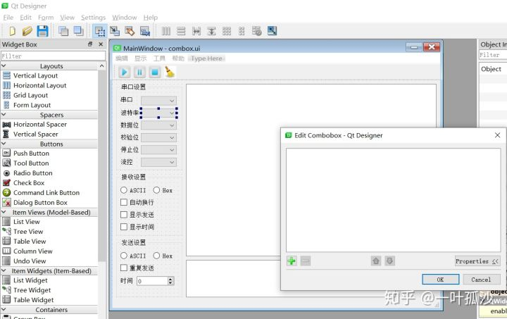Image resolution: width=507 pixels, height=319 pixels.
Task: Switch to Edit Signals/Slots mode
Action: point(115,31)
